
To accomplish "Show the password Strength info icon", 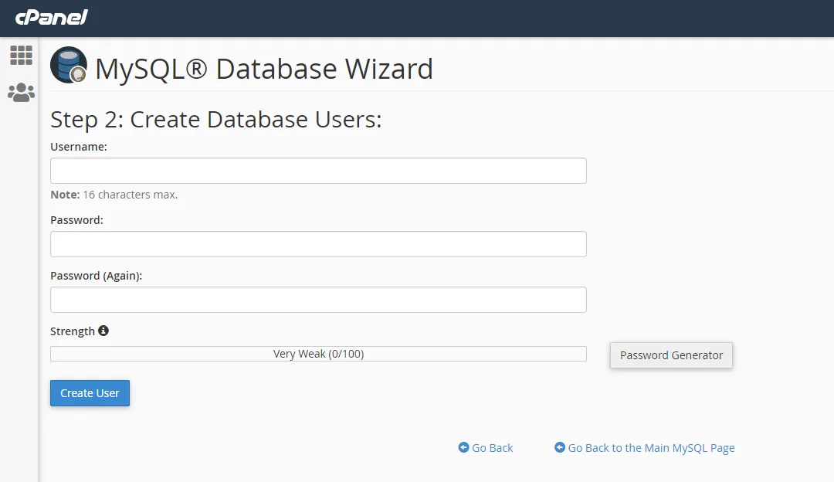I will (103, 331).
